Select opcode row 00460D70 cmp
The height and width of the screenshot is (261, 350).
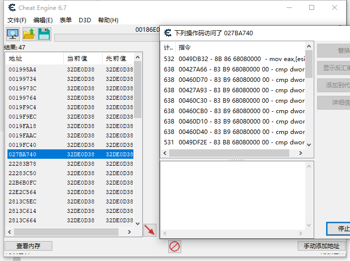[x=233, y=80]
